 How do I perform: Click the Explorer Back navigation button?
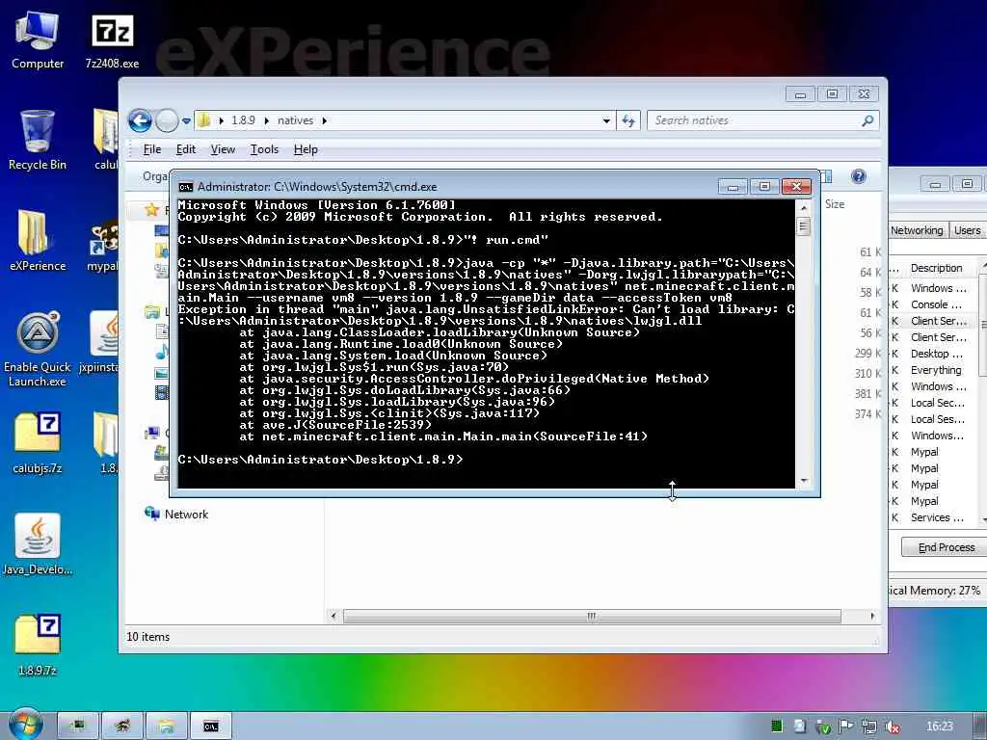[x=140, y=120]
